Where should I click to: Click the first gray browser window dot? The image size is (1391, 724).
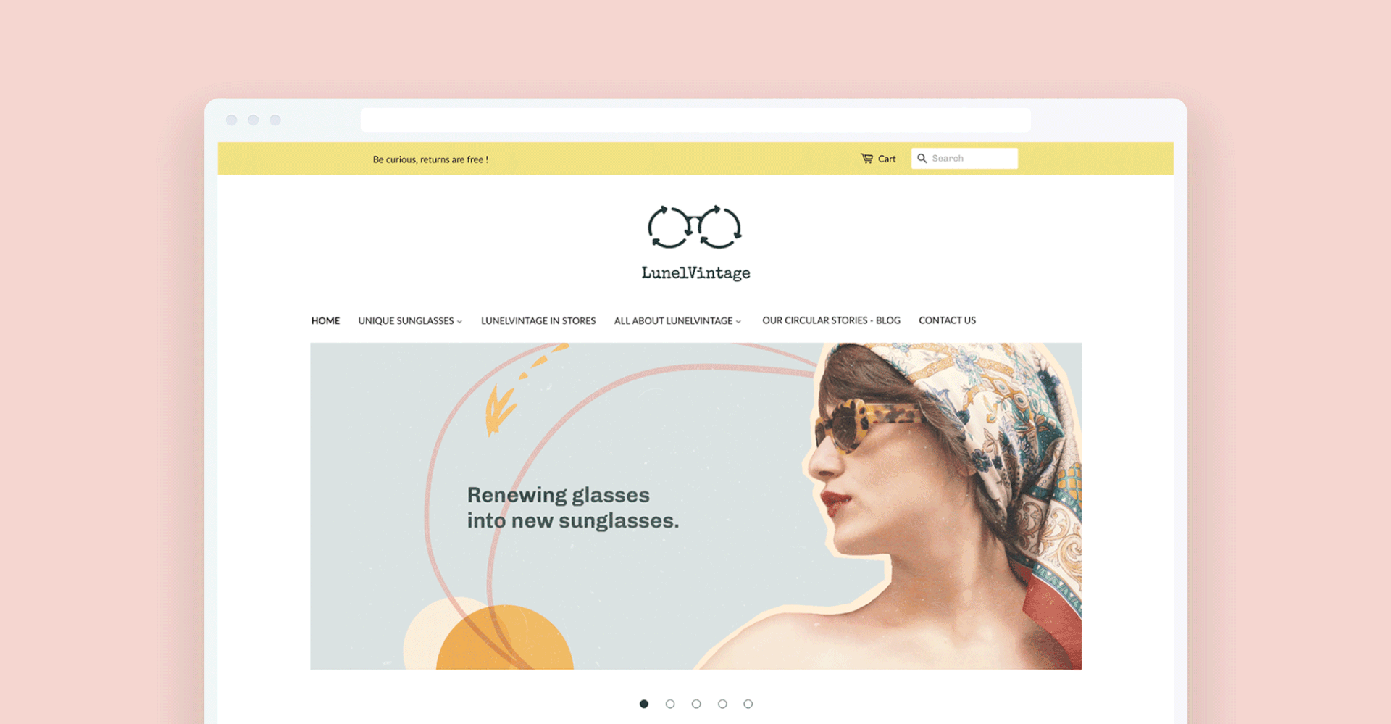(x=232, y=120)
